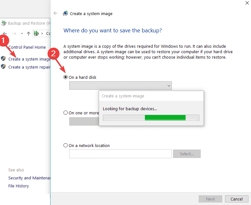
Task: Open the File History link
Action: [19, 186]
